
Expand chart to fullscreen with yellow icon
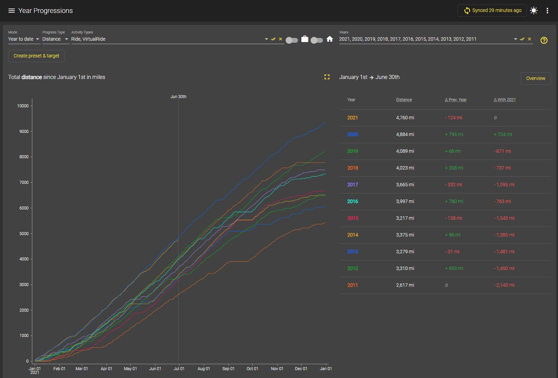[x=327, y=77]
